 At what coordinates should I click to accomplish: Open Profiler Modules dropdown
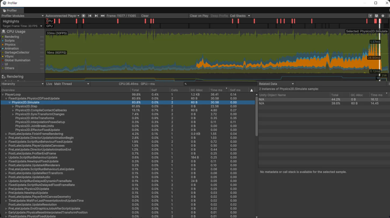(x=22, y=16)
